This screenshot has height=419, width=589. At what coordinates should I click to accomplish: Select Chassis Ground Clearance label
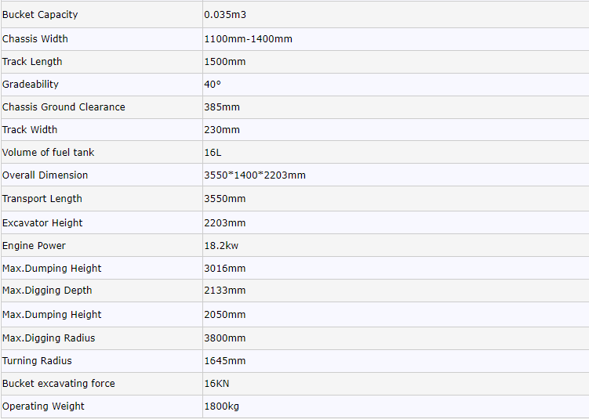pyautogui.click(x=64, y=107)
